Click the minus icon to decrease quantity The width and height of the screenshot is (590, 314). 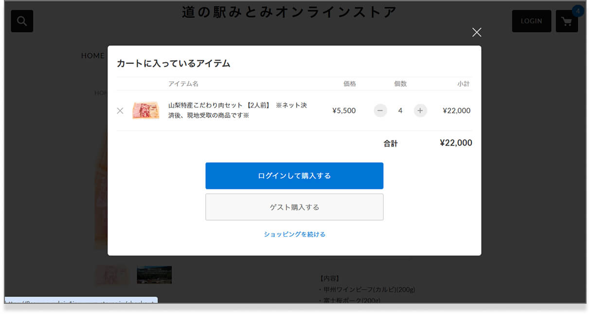(380, 111)
